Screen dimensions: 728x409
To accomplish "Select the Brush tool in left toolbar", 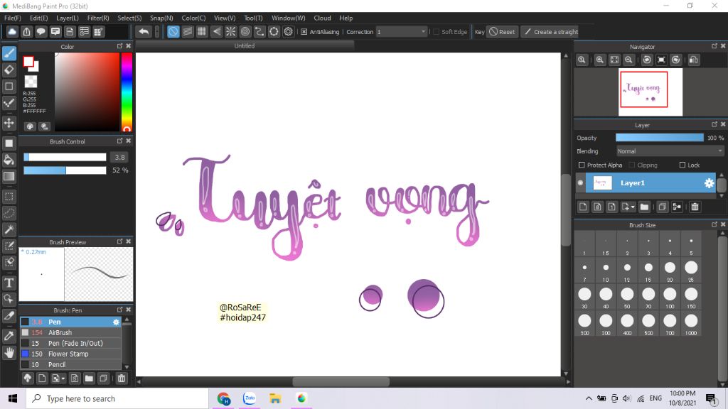I will point(9,53).
